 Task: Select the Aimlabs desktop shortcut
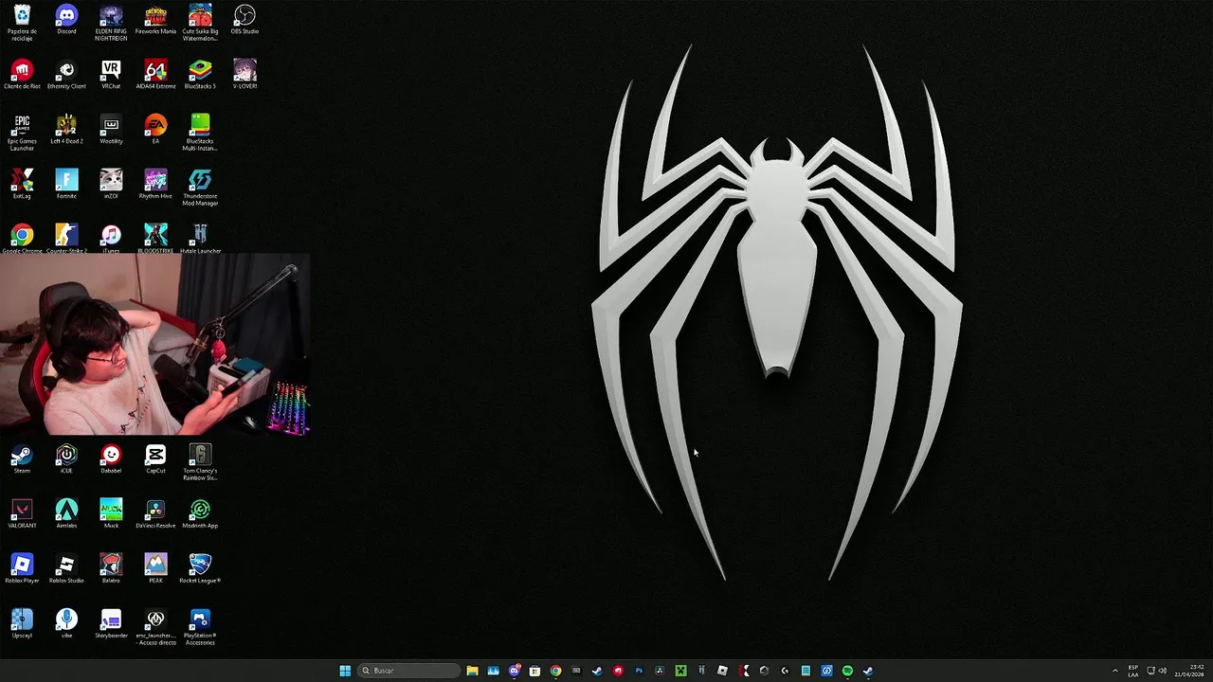pos(66,513)
